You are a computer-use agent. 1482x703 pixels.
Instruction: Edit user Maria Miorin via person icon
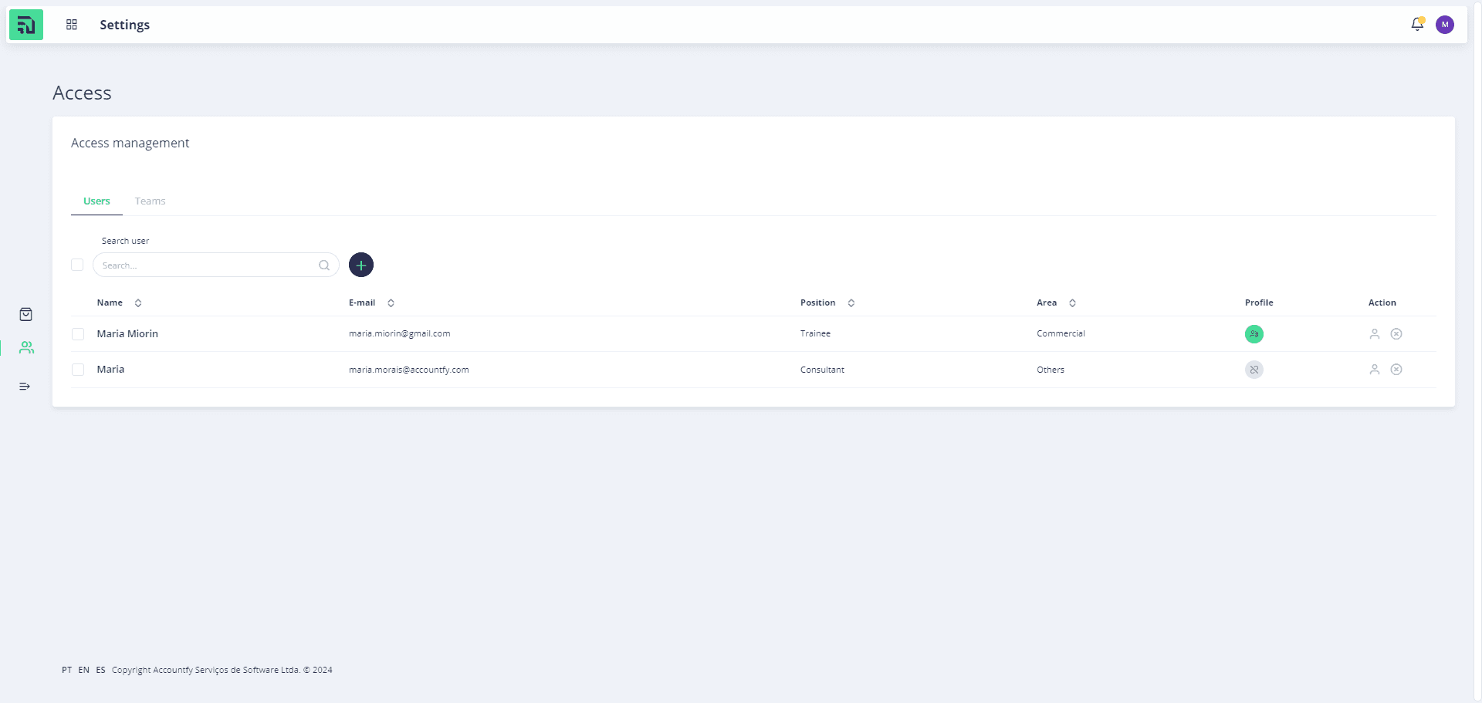point(1375,334)
